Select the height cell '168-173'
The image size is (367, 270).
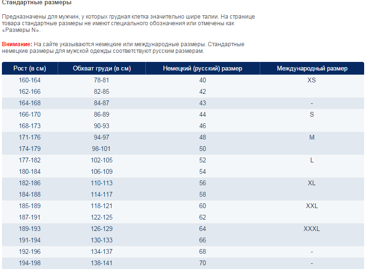click(30, 126)
